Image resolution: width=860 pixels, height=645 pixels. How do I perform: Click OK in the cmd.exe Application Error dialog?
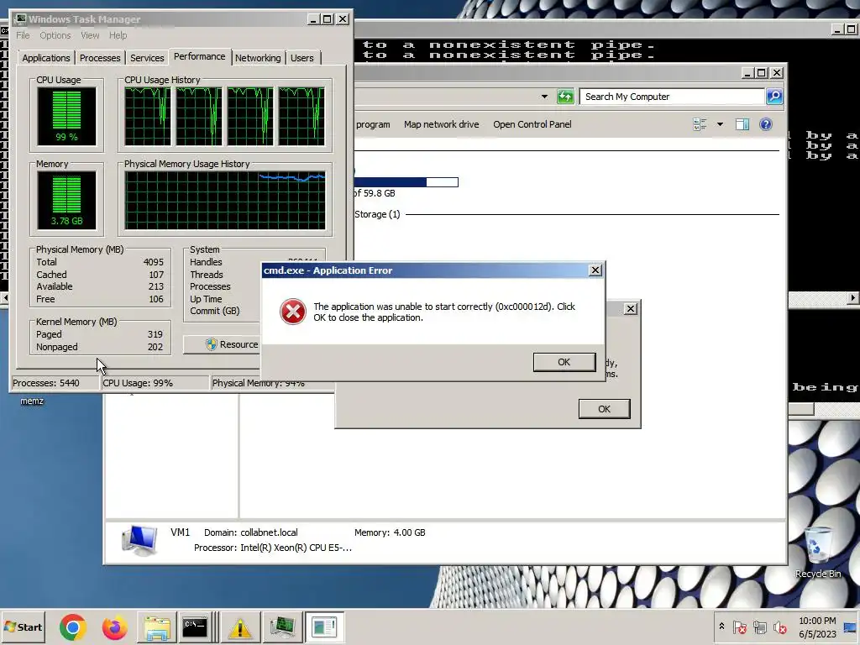click(564, 362)
